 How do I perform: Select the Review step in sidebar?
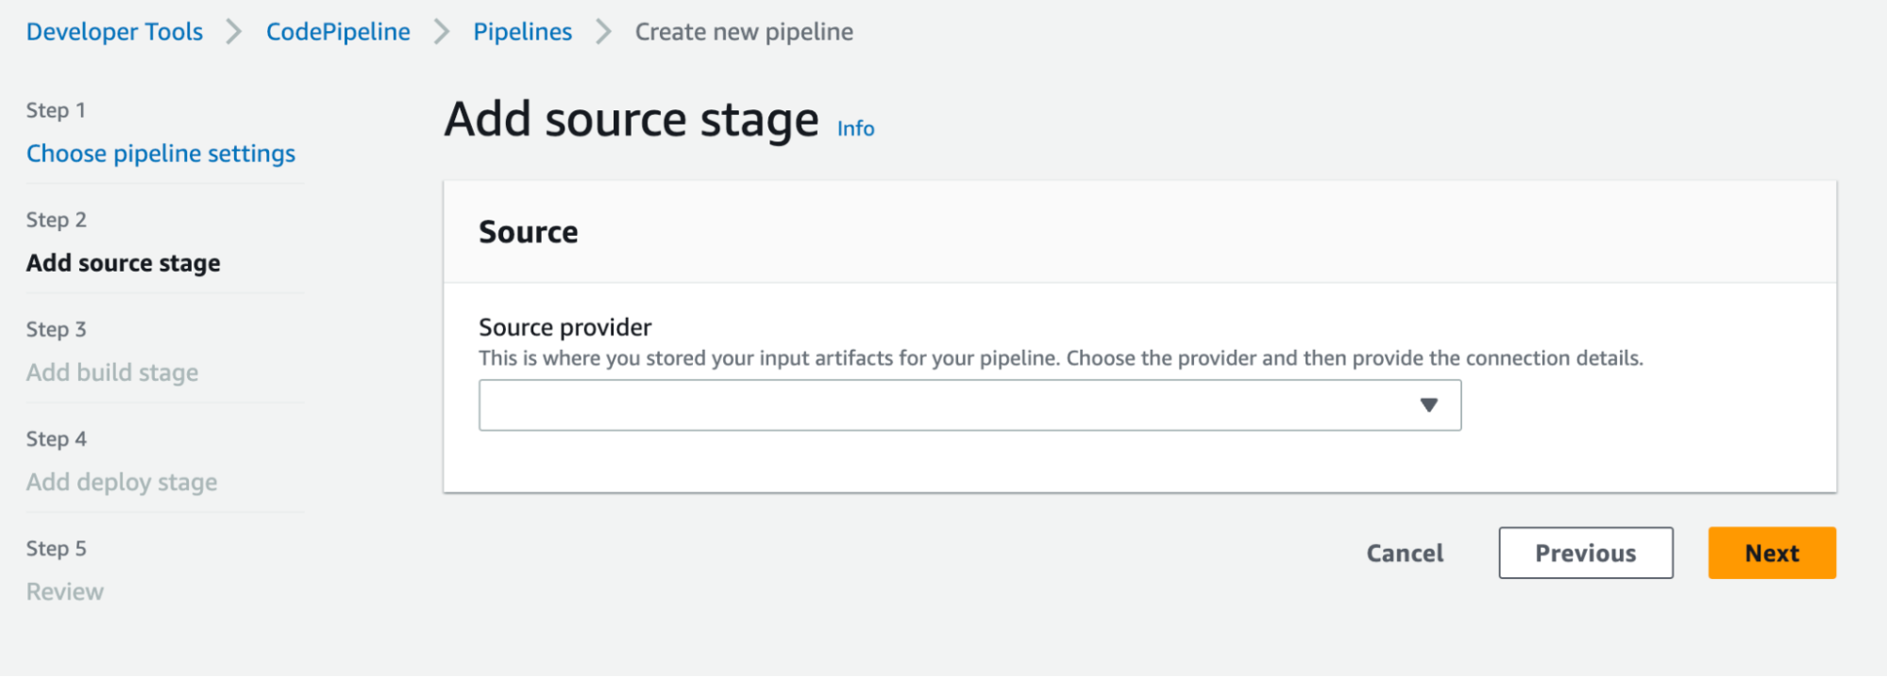point(65,591)
